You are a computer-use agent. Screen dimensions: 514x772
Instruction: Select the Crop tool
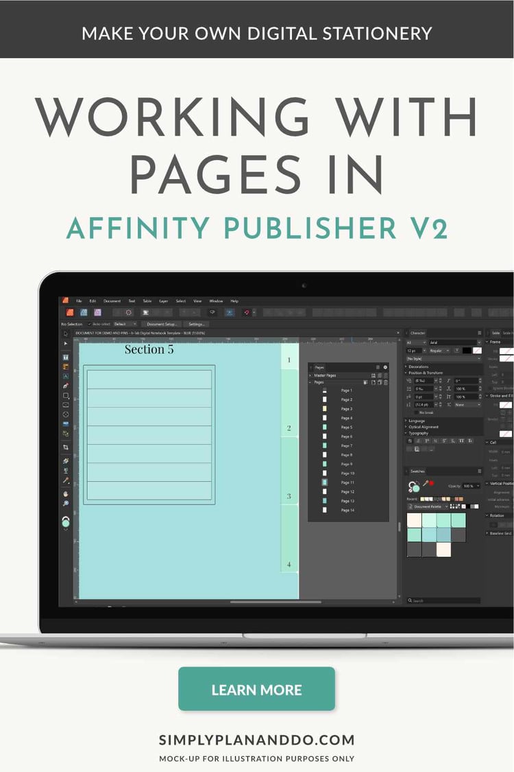pyautogui.click(x=65, y=447)
